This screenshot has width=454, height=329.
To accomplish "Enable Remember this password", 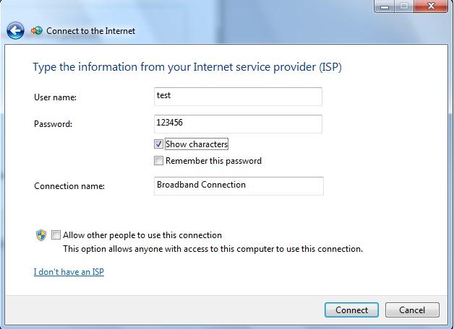I will coord(159,161).
